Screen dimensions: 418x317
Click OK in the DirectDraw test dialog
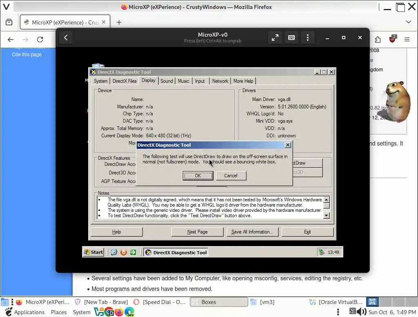(x=198, y=176)
